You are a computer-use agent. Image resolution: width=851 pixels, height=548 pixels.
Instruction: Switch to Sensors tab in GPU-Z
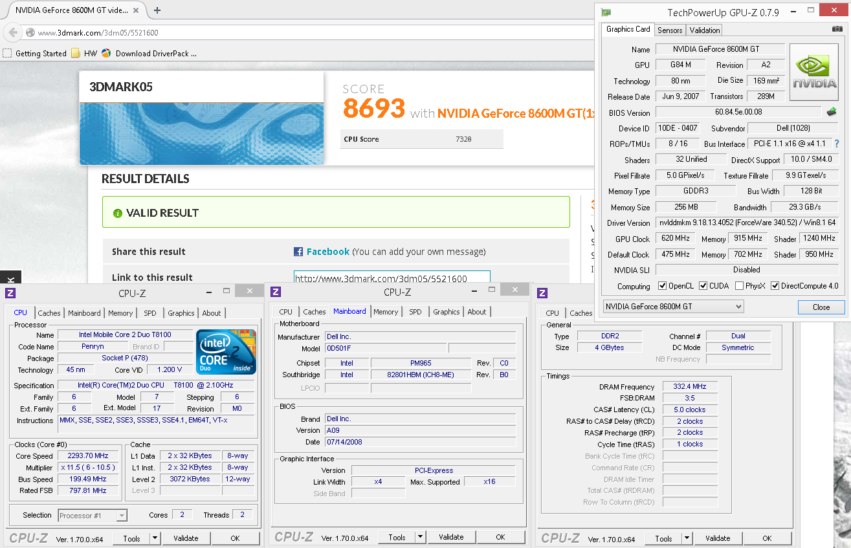(670, 30)
